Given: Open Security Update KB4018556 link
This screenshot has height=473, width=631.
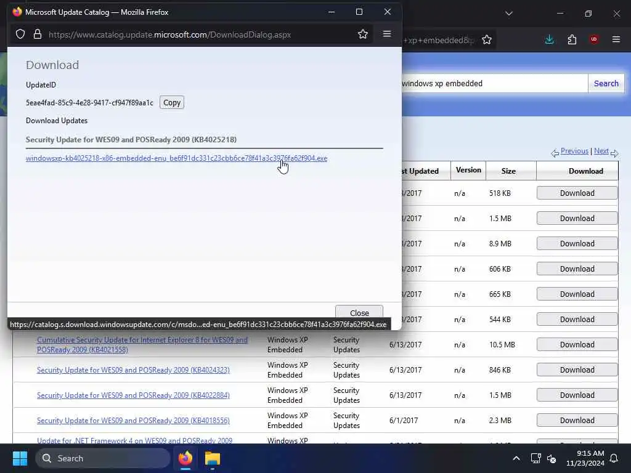Looking at the screenshot, I should point(133,420).
